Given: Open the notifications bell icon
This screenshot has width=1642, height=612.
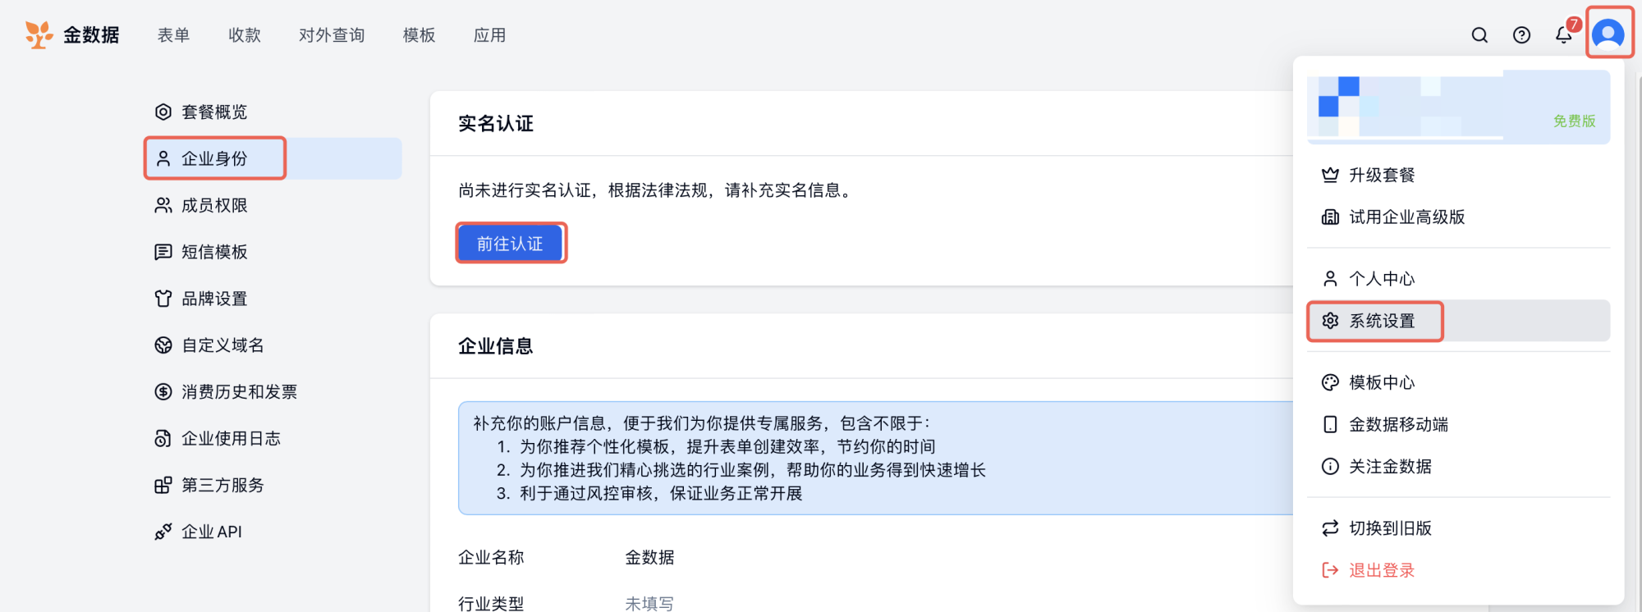Looking at the screenshot, I should [x=1563, y=35].
